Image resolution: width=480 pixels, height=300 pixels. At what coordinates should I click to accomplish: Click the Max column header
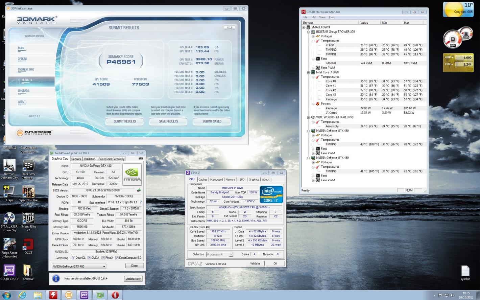413,23
